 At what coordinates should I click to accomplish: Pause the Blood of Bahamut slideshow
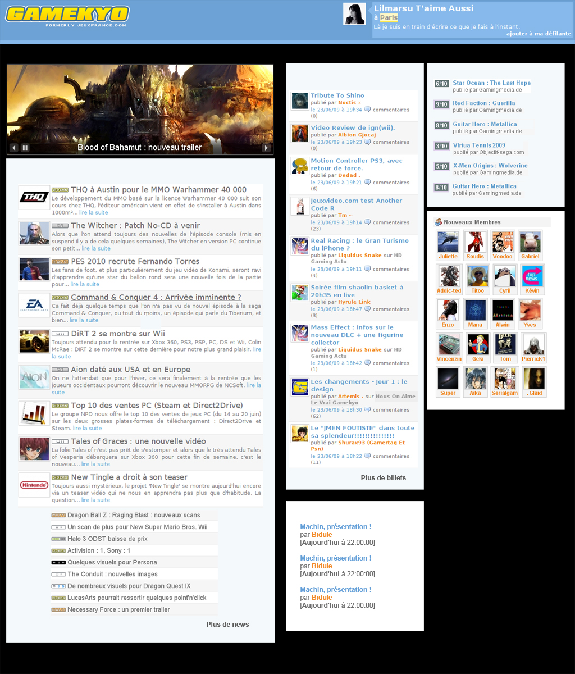coord(25,148)
